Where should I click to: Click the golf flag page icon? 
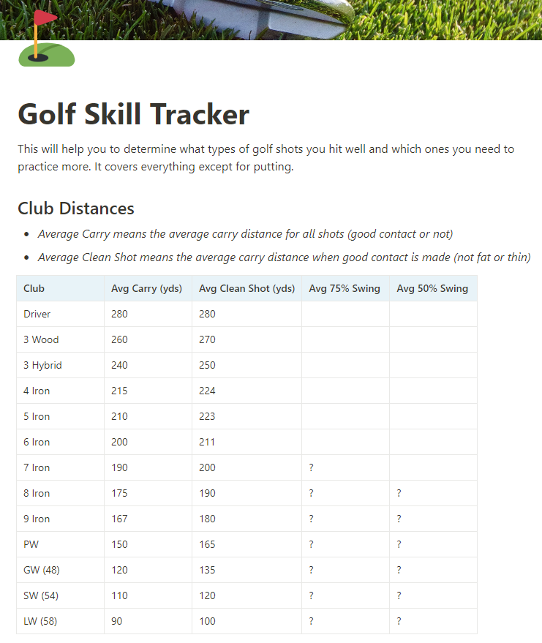[46, 38]
